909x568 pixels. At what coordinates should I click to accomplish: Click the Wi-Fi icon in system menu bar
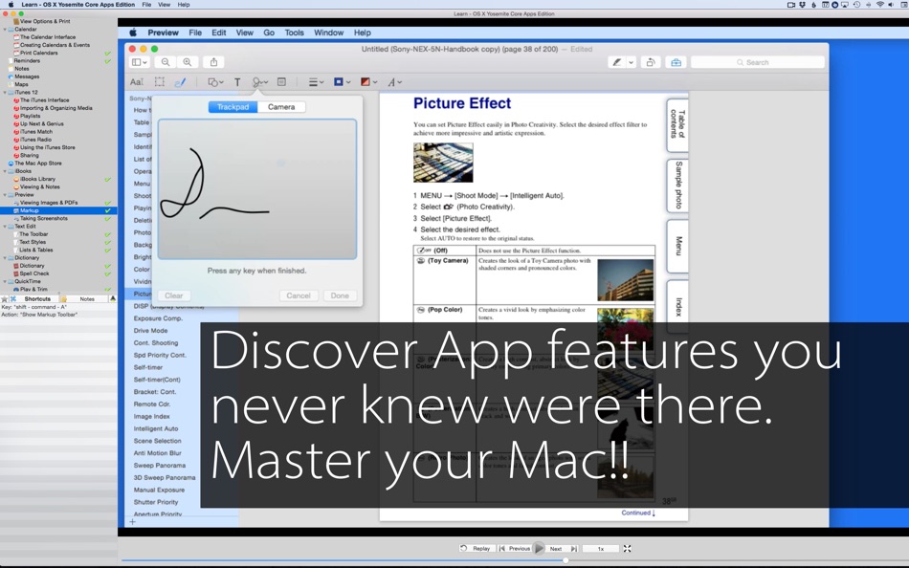point(879,5)
